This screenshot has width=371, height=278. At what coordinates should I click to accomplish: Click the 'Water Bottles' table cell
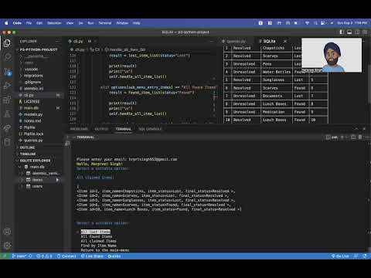click(x=277, y=72)
